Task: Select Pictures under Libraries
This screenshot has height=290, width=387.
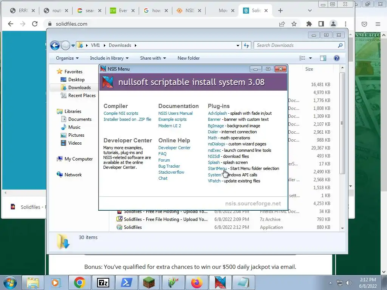Action: point(76,135)
